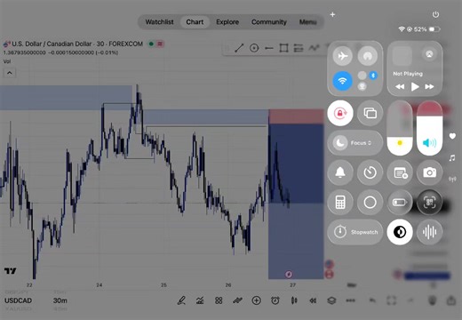Open Screen Mirroring control
Image resolution: width=462 pixels, height=320 pixels.
(x=370, y=113)
